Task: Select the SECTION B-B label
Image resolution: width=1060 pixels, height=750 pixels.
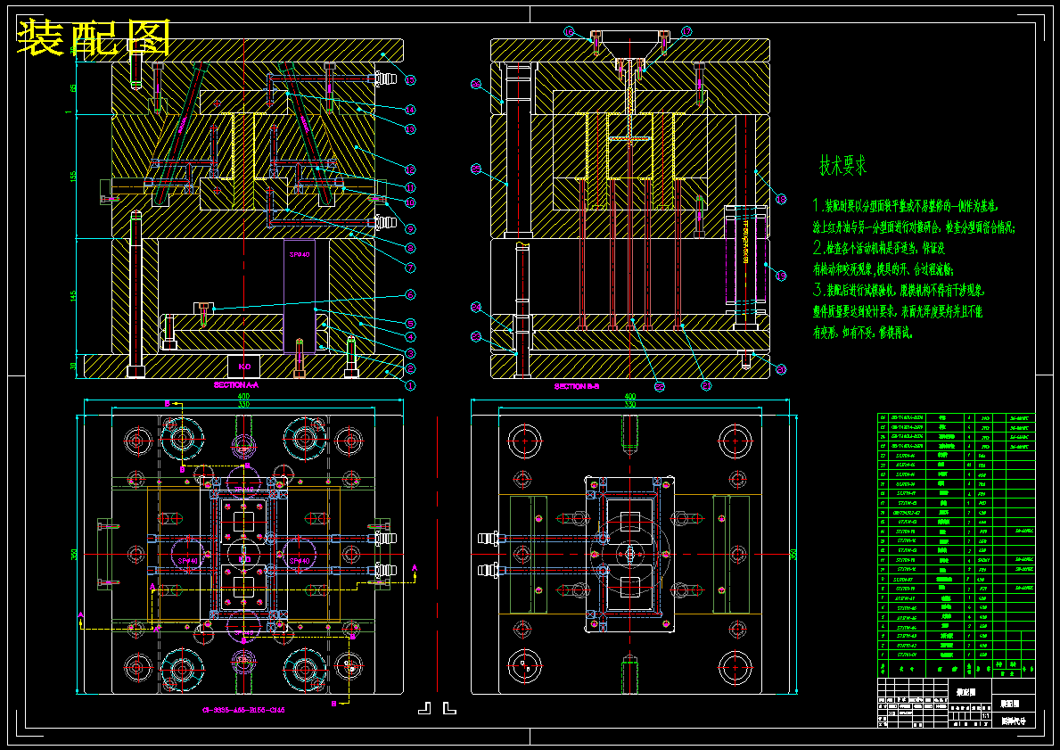Action: coord(577,386)
